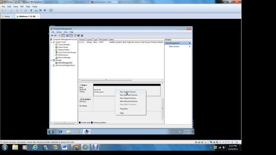Open the Computer Management View menu
This screenshot has width=276, height=155.
click(66, 32)
